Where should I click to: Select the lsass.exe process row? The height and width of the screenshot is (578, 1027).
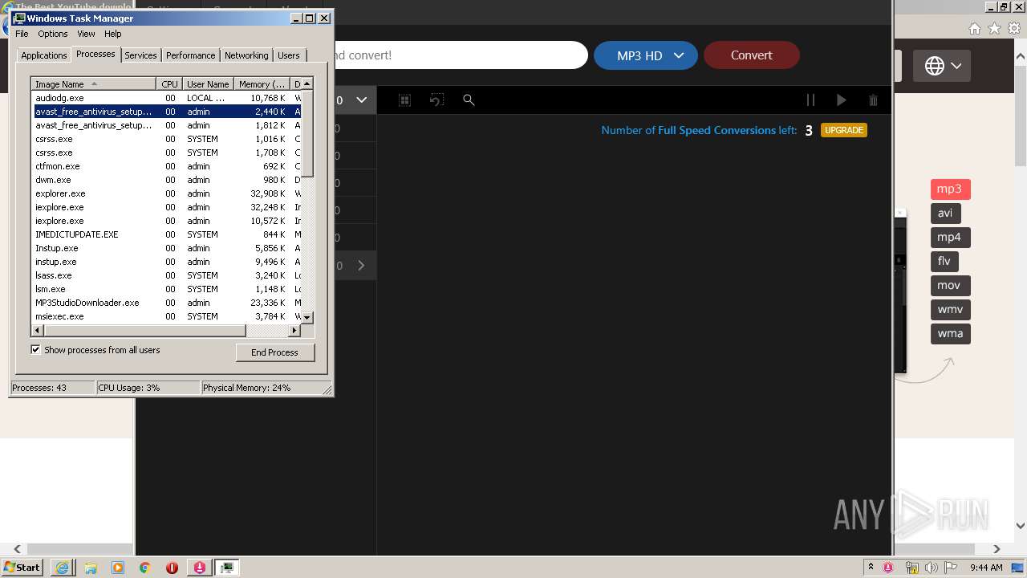(166, 275)
